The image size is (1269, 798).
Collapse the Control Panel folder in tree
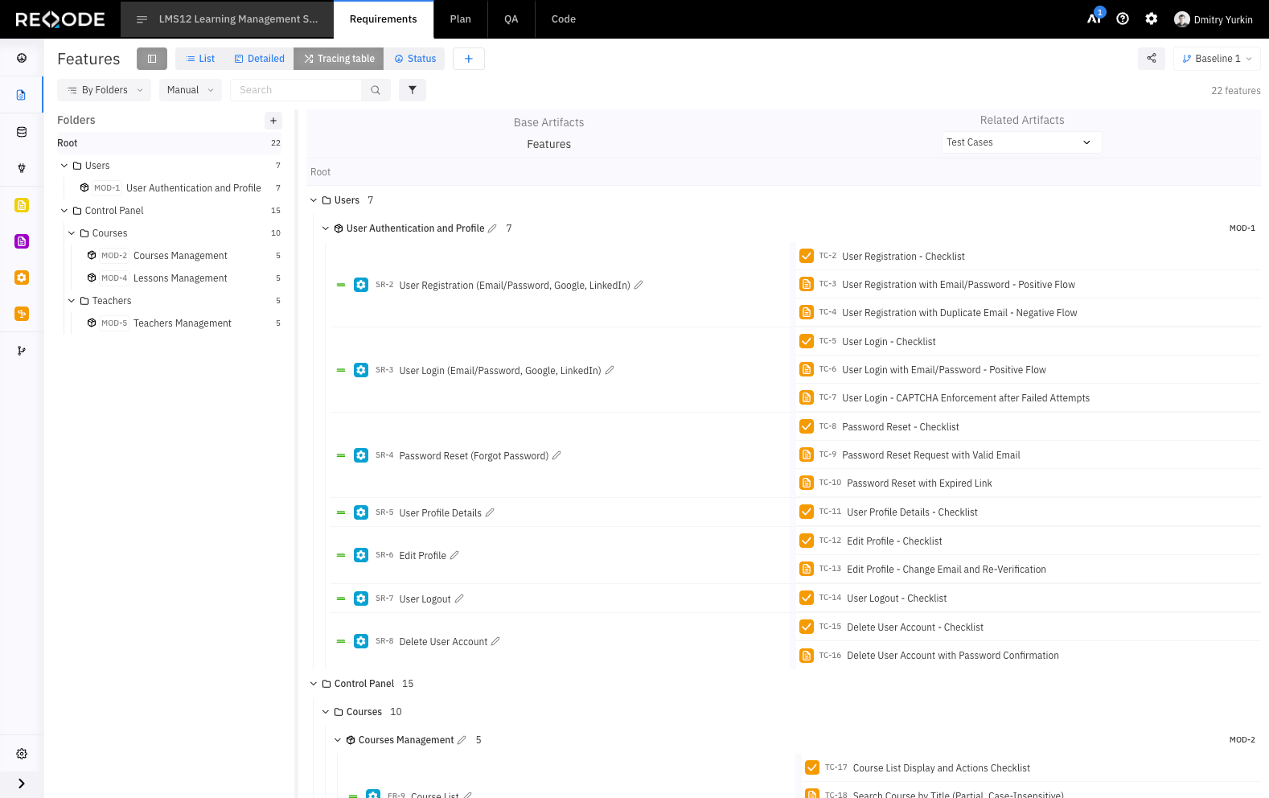pos(64,211)
